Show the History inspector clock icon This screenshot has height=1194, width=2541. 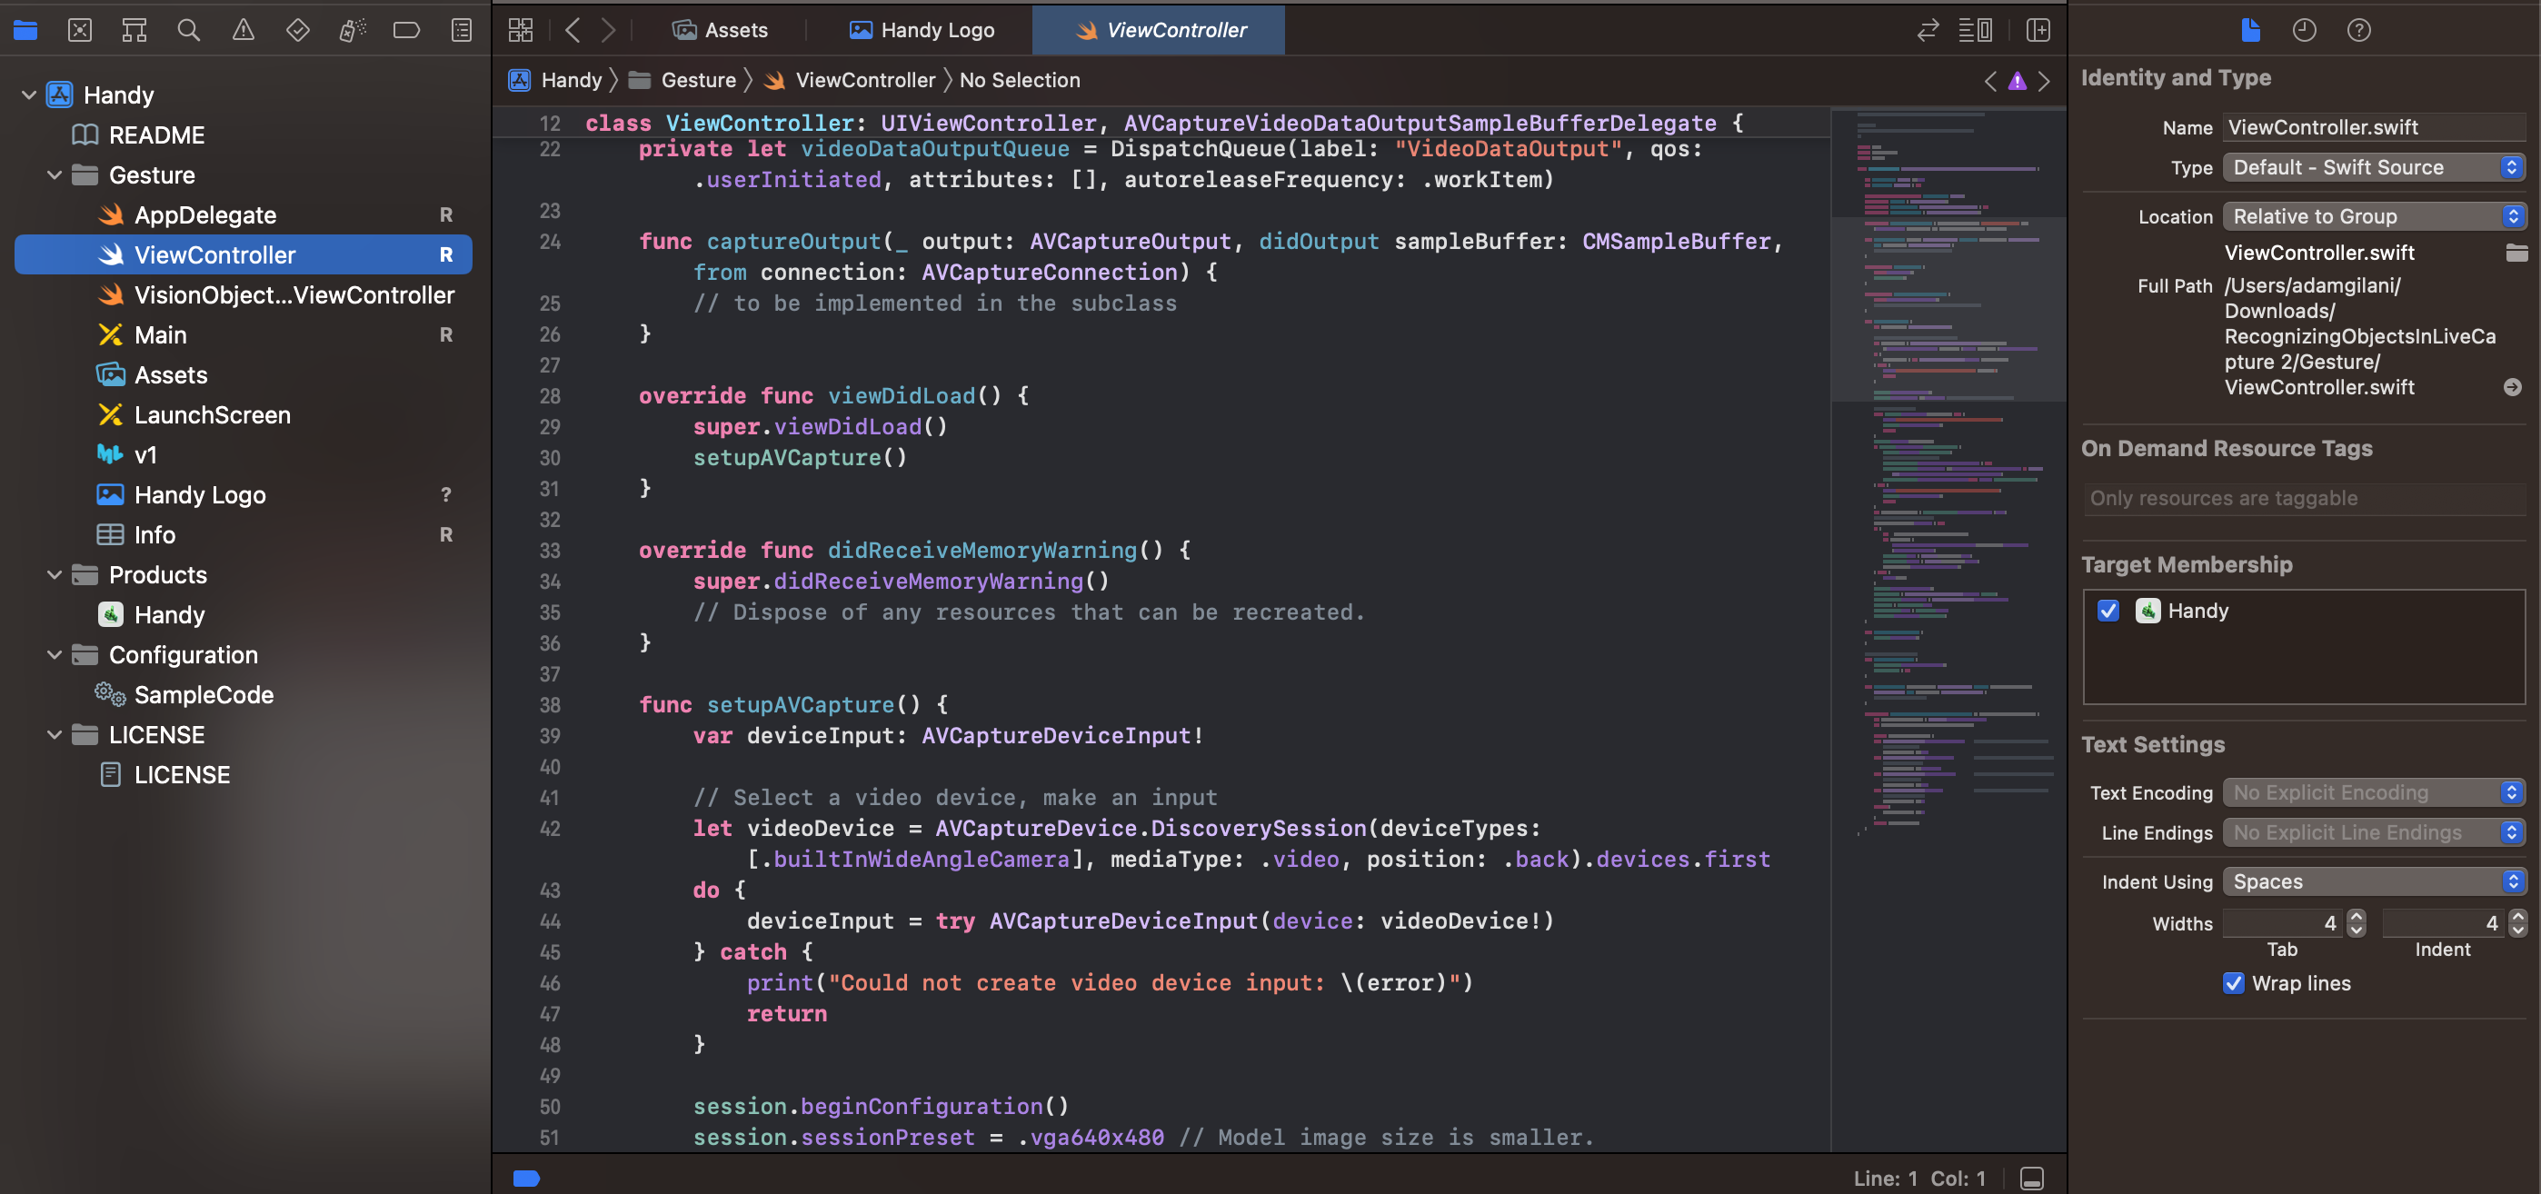point(2305,30)
